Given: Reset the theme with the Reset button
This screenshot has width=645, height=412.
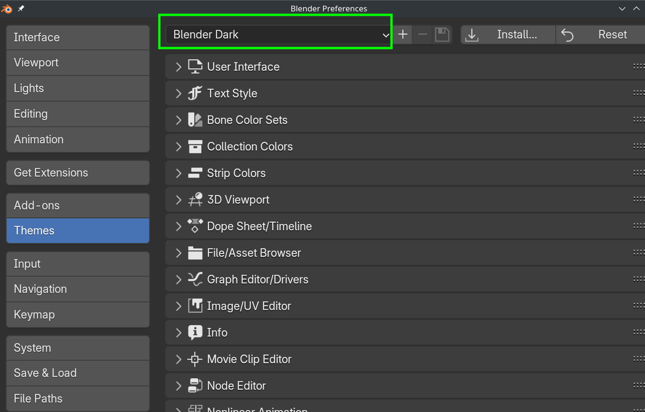Looking at the screenshot, I should [x=601, y=35].
